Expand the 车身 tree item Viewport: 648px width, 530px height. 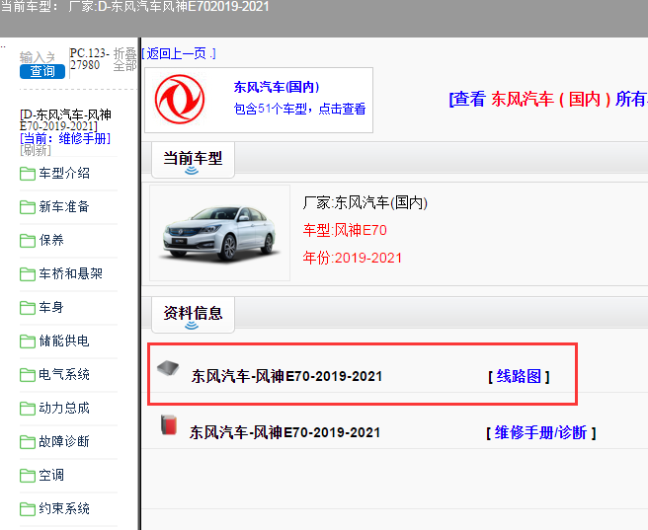[x=51, y=308]
